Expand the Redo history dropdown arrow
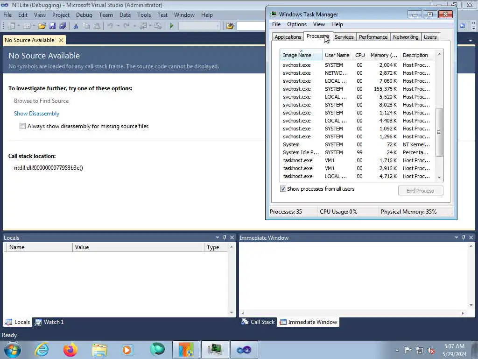This screenshot has width=478, height=359. (x=134, y=26)
